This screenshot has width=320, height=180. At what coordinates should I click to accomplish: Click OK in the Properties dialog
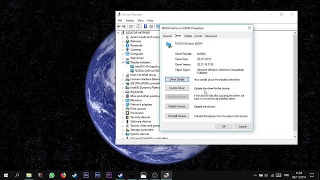click(x=223, y=126)
